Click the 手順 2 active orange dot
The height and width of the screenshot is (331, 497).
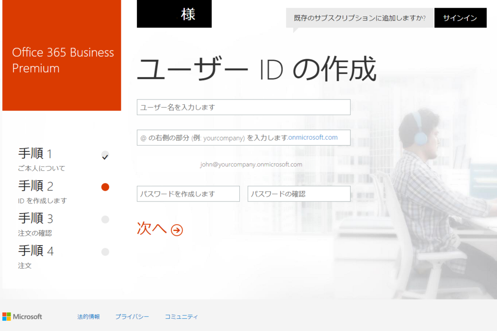coord(105,187)
